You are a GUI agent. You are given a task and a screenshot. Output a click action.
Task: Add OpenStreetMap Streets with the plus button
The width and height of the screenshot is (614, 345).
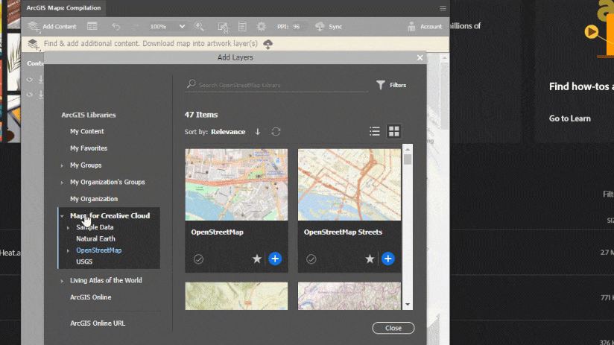tap(388, 259)
